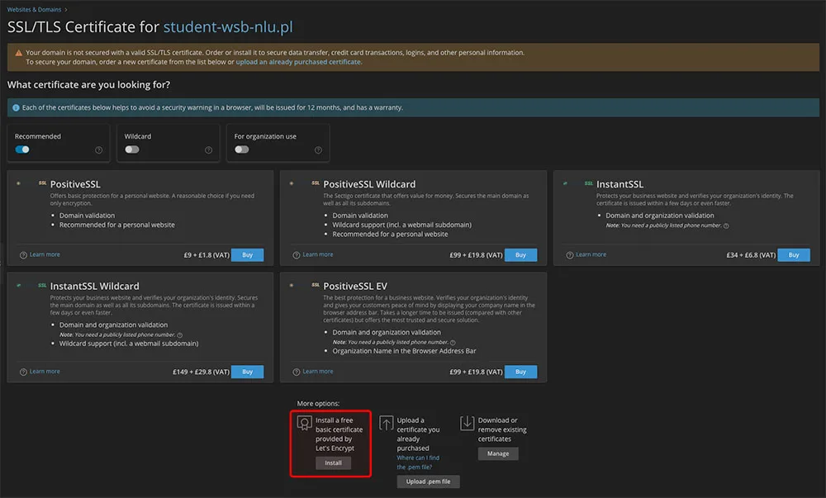Click the phone number help icon in PositiveSSL EV
This screenshot has height=498, width=826.
[x=453, y=343]
